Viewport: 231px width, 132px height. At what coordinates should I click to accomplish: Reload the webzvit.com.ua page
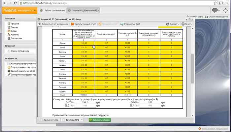point(15,3)
